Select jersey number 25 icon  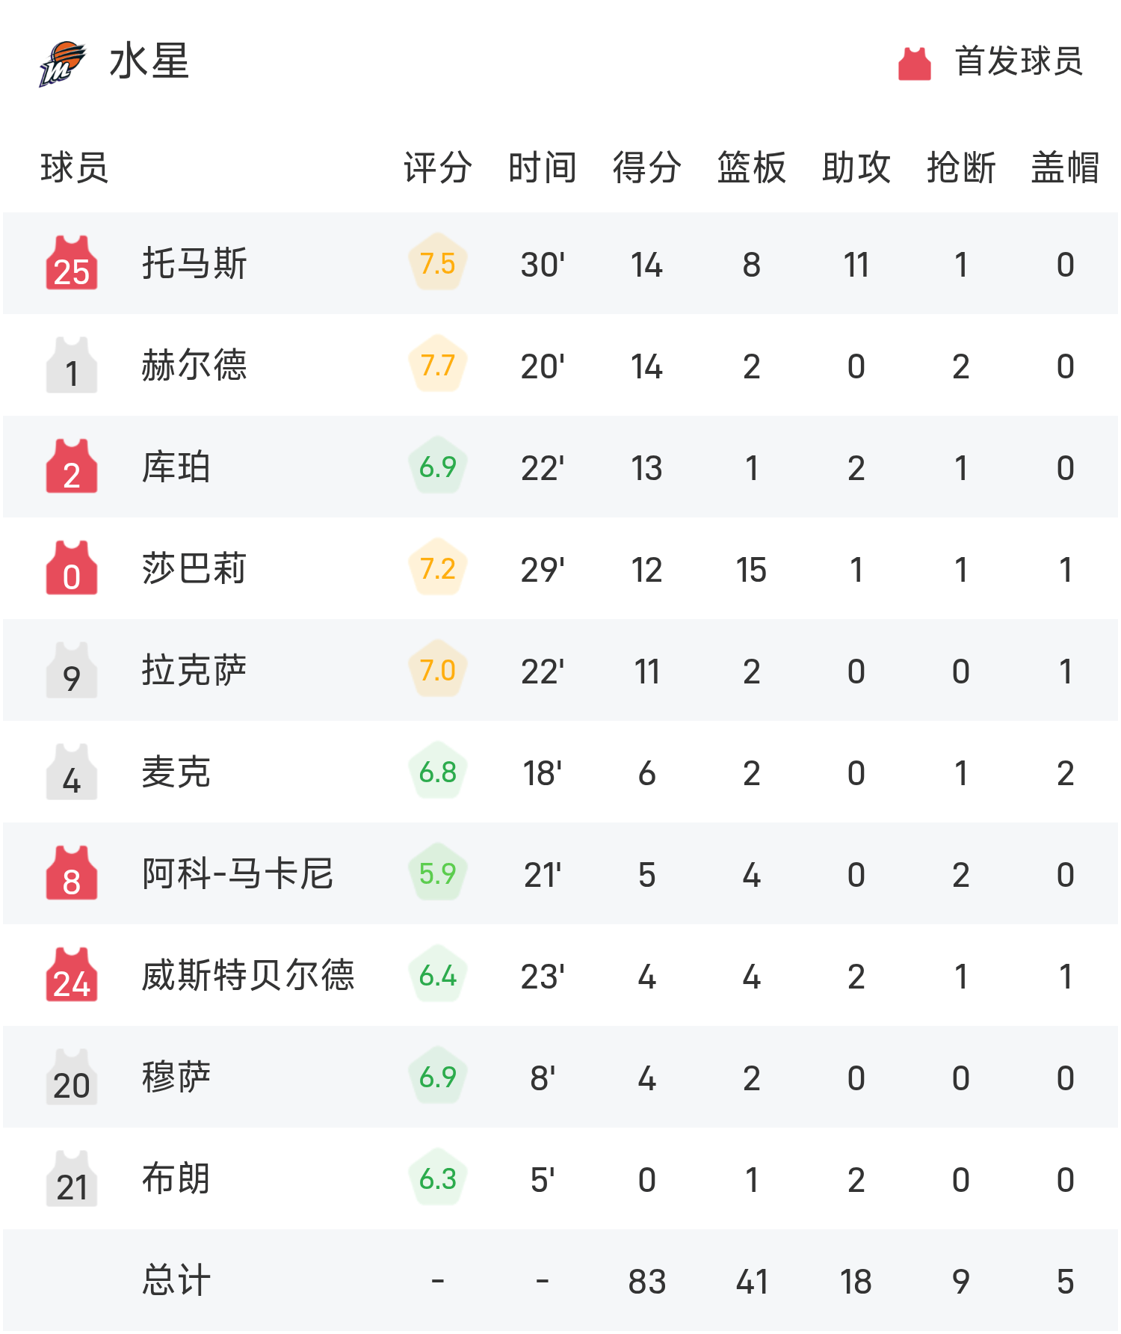[x=72, y=263]
